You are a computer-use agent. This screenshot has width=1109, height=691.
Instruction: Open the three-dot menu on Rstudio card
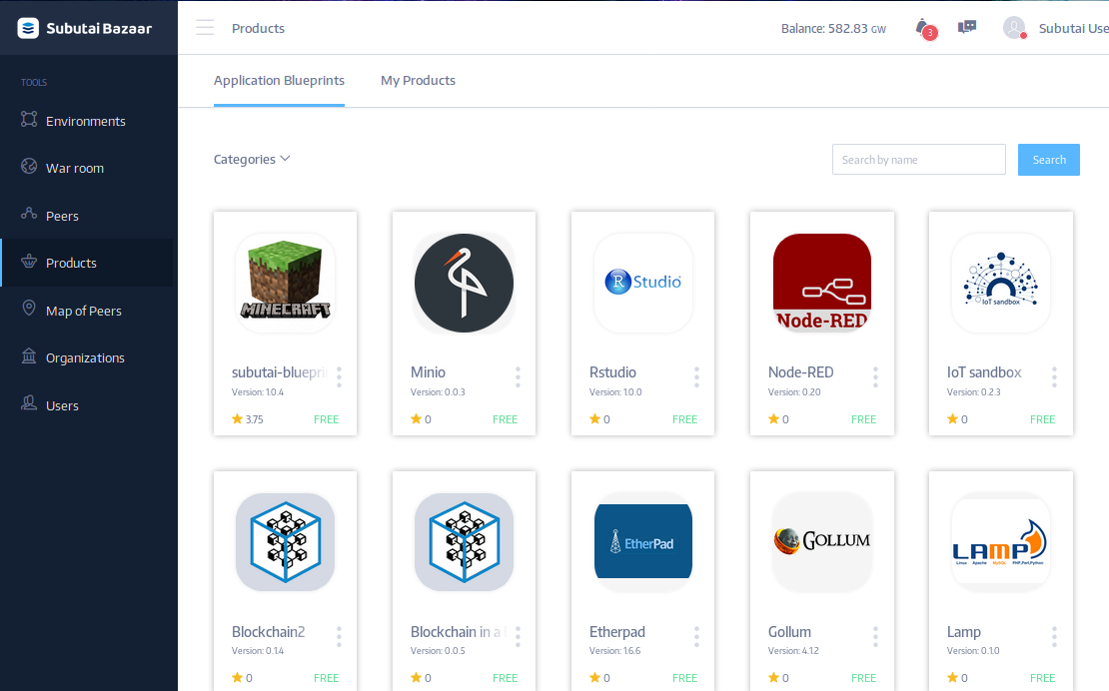pos(697,376)
